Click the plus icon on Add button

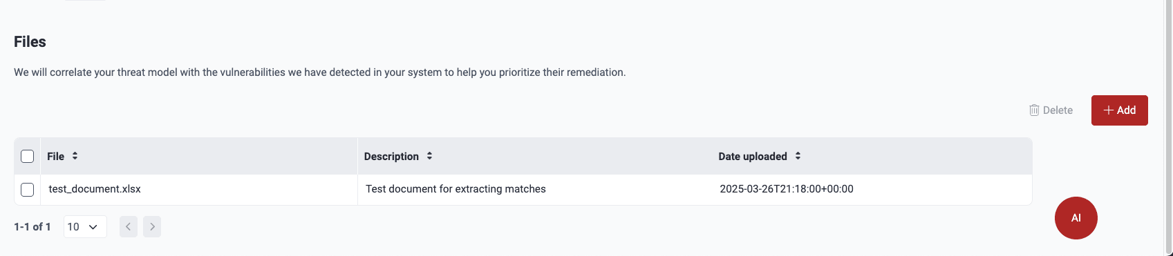1109,110
